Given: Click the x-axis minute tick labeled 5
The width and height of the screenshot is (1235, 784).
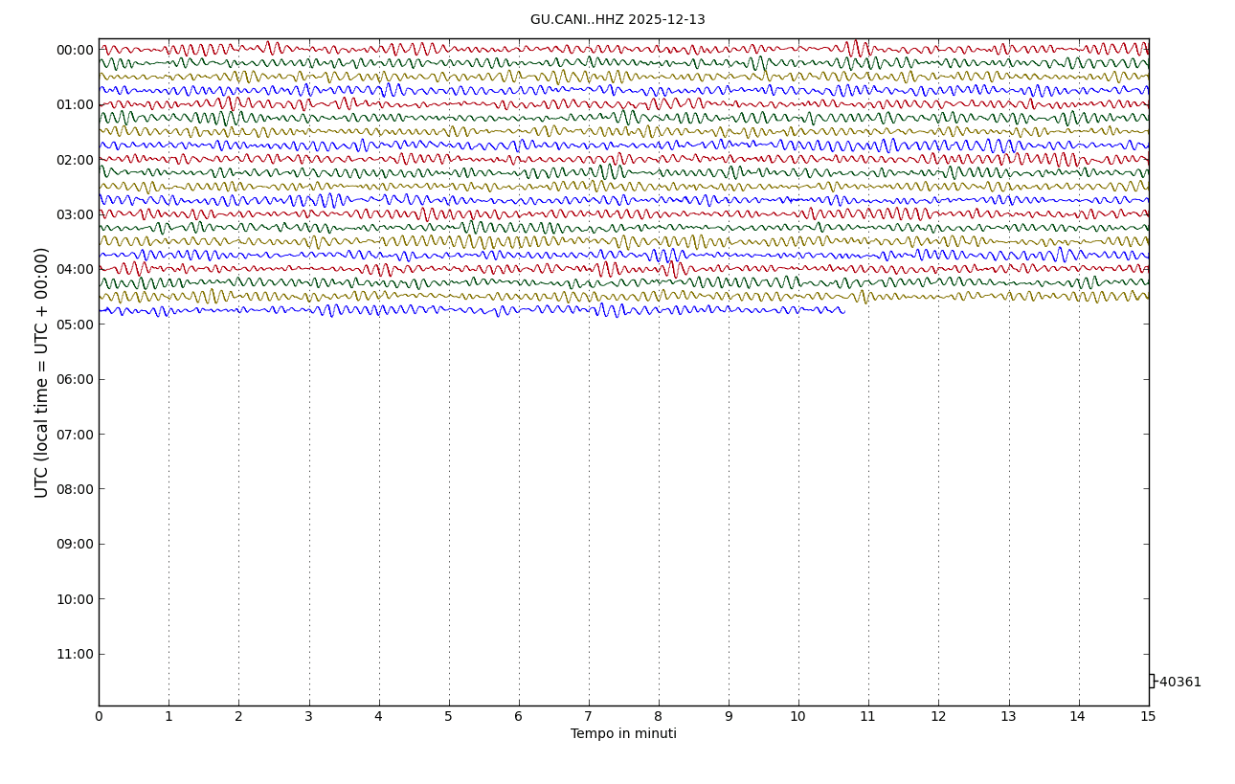Looking at the screenshot, I should (x=449, y=717).
